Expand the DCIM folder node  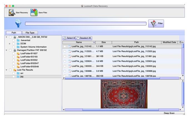pos(10,44)
